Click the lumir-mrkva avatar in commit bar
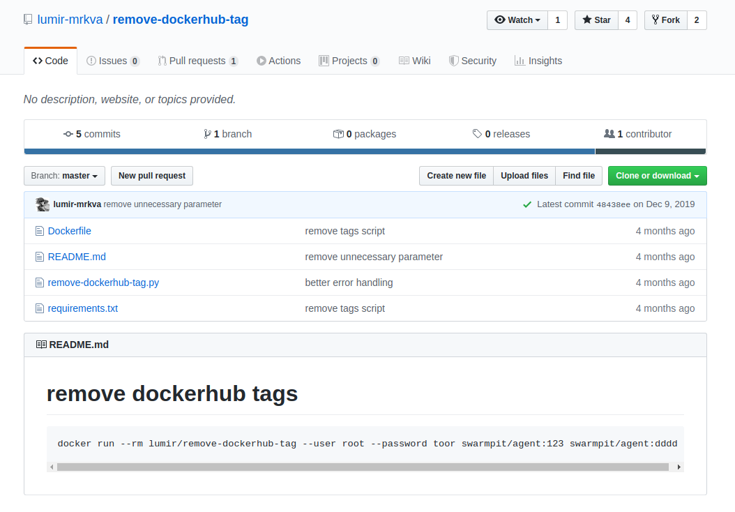Image resolution: width=735 pixels, height=512 pixels. tap(43, 204)
